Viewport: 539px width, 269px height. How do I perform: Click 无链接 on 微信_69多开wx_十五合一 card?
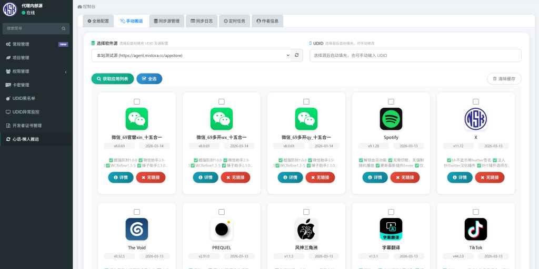[235, 178]
